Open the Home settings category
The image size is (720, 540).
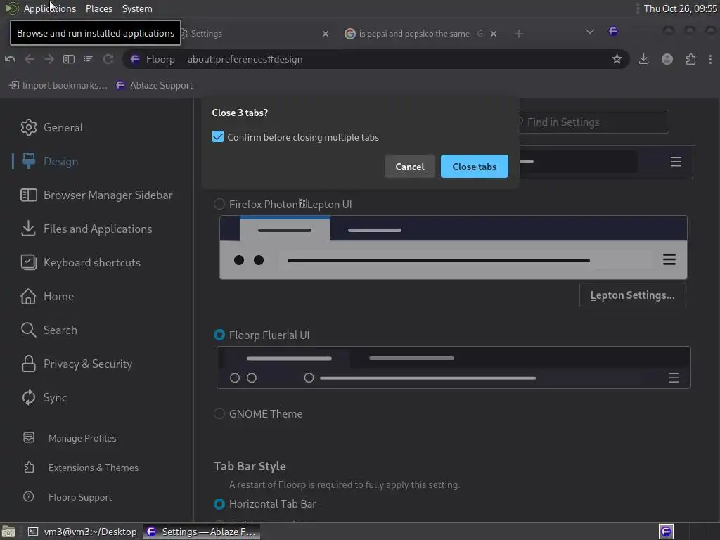coord(47,296)
